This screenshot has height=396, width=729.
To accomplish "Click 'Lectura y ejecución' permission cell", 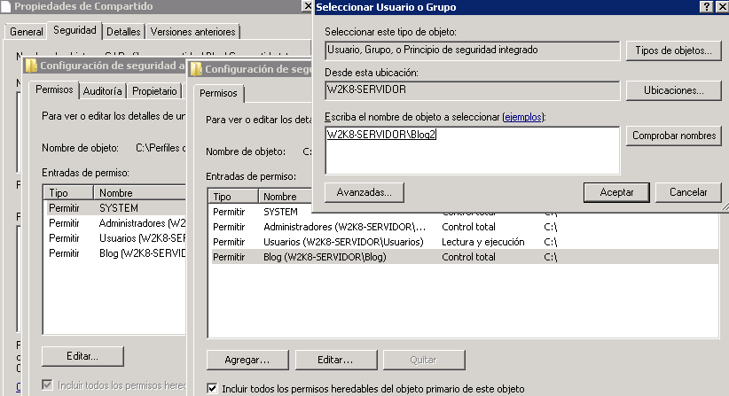I will (482, 242).
